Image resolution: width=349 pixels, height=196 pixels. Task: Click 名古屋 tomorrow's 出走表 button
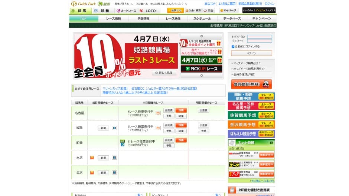(x=203, y=110)
